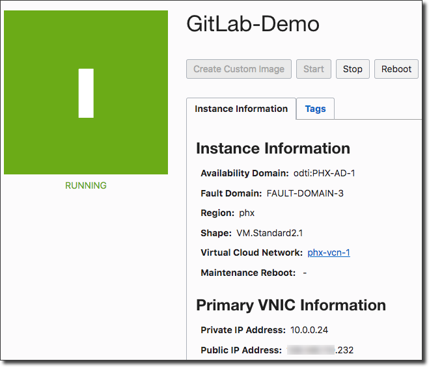Click the phx region value
The width and height of the screenshot is (429, 367).
click(247, 213)
